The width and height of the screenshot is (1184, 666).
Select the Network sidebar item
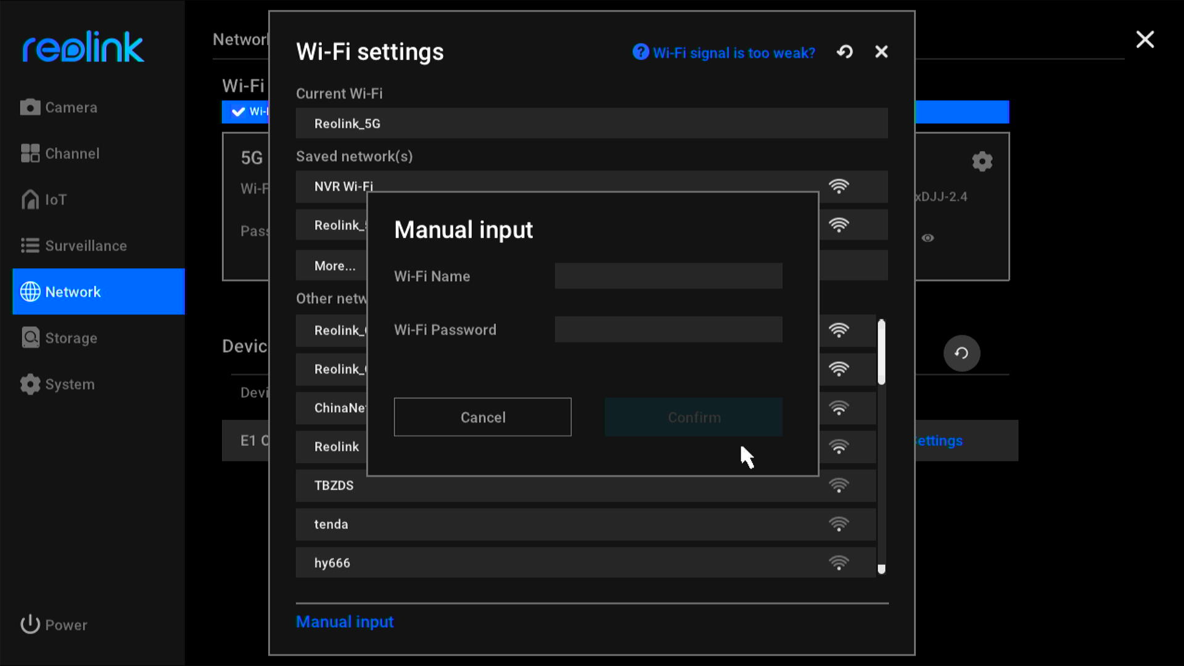99,292
